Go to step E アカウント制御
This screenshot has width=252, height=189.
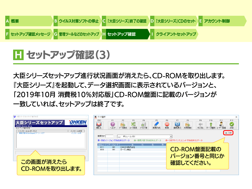point(222,21)
